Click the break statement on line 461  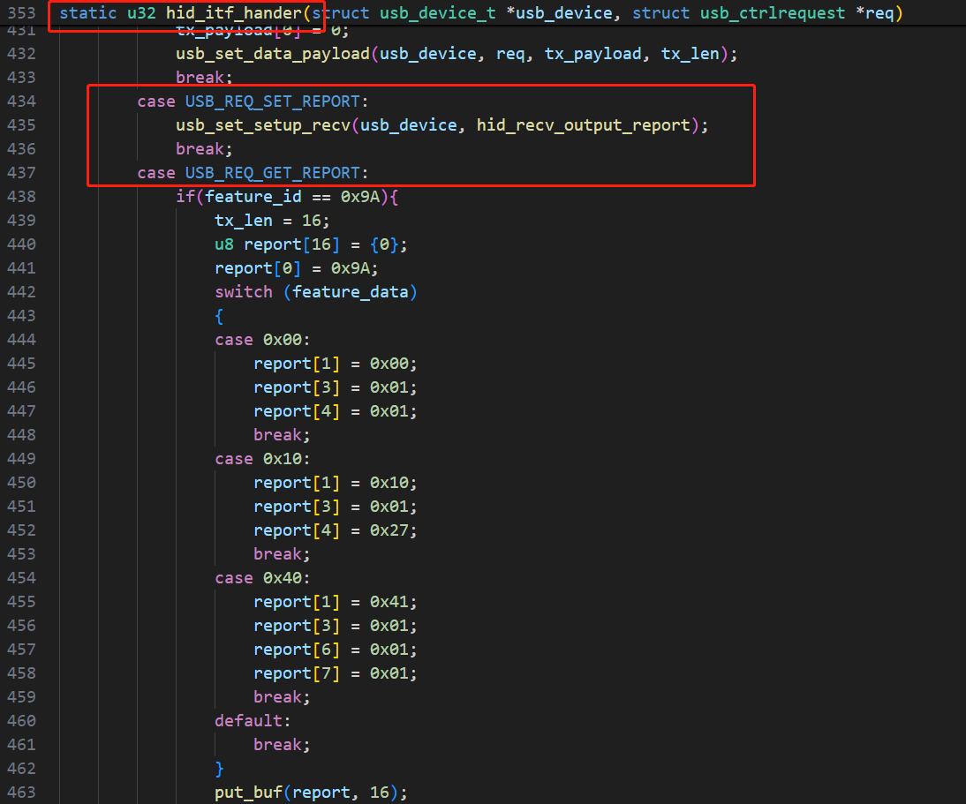coord(282,745)
